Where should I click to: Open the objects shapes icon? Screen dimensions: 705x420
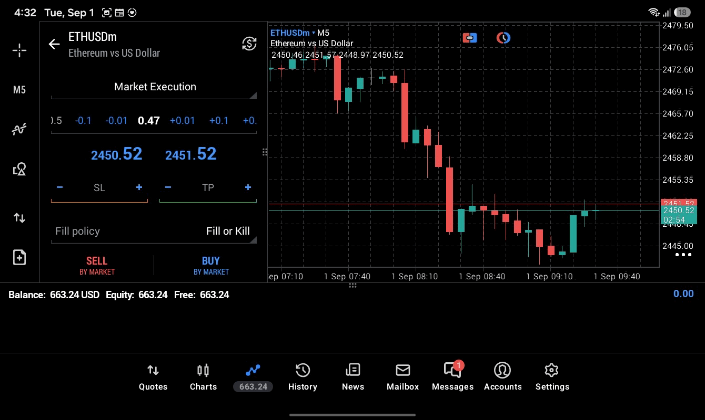[x=19, y=169]
